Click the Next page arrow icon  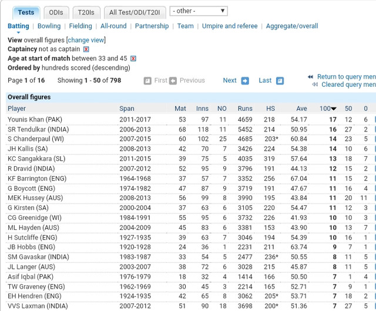coord(245,81)
